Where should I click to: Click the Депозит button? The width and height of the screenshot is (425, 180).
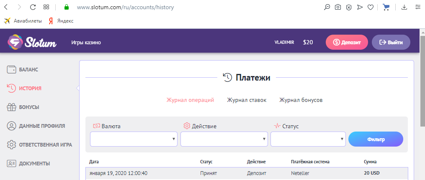tap(347, 43)
